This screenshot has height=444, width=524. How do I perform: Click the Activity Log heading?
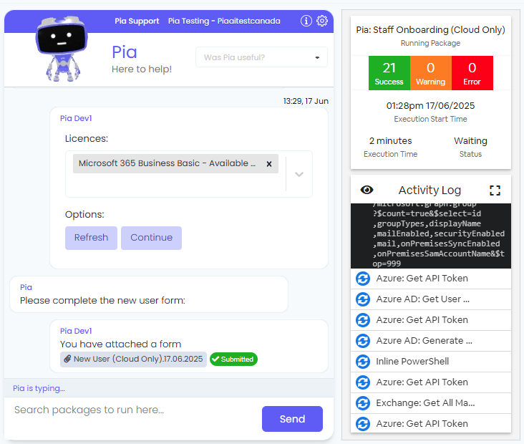tap(430, 190)
